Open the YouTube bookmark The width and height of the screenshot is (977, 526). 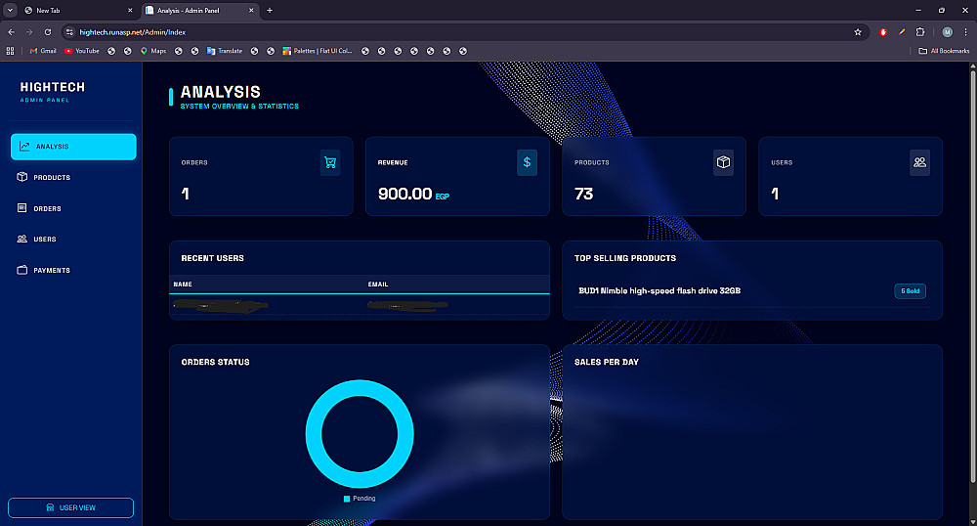coord(82,51)
